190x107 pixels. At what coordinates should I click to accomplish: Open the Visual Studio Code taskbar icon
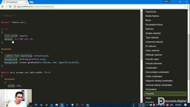pos(52,105)
